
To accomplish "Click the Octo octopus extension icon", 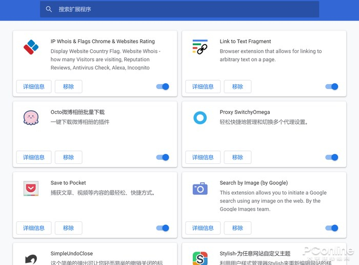I will pyautogui.click(x=31, y=118).
